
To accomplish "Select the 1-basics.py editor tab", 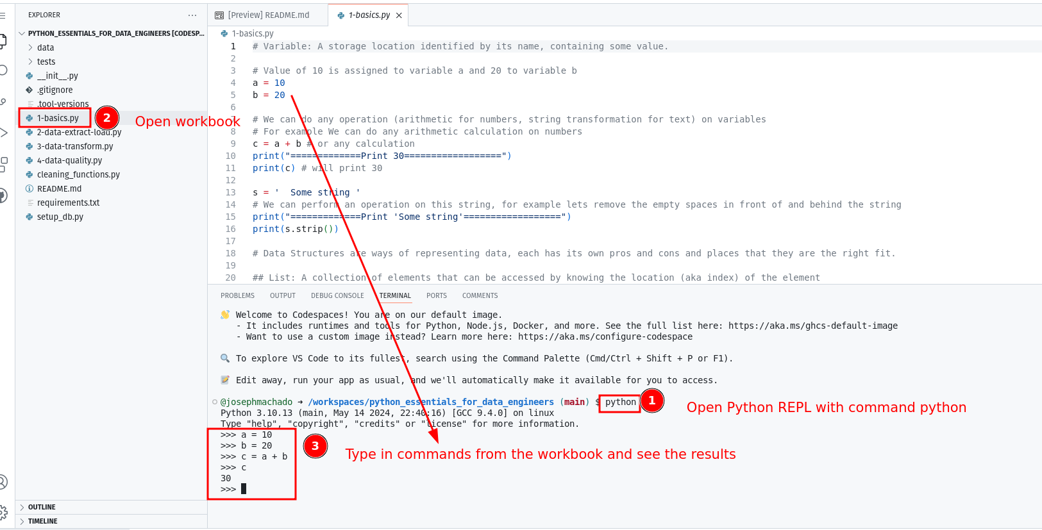I will click(x=369, y=15).
